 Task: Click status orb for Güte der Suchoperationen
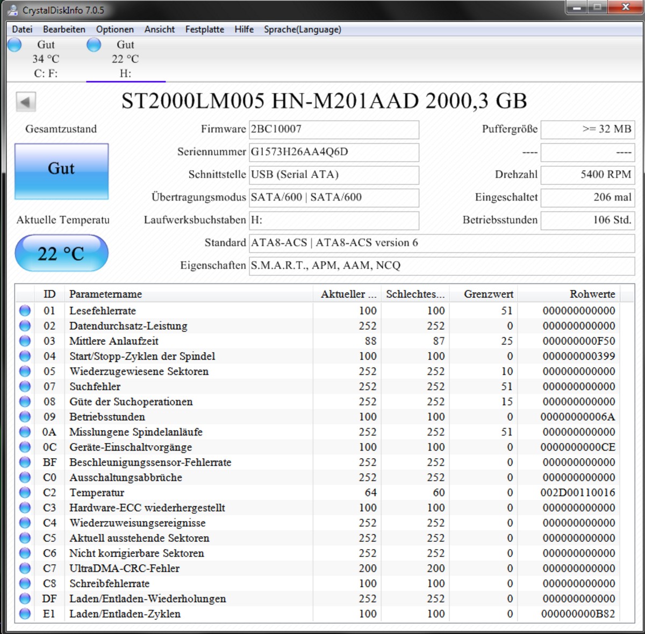click(x=25, y=402)
